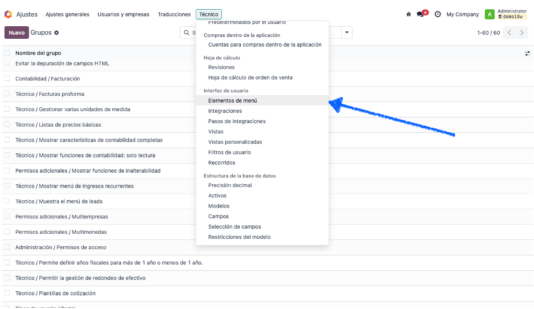This screenshot has height=309, width=534.
Task: Open the Odoo home app icon
Action: (8, 14)
